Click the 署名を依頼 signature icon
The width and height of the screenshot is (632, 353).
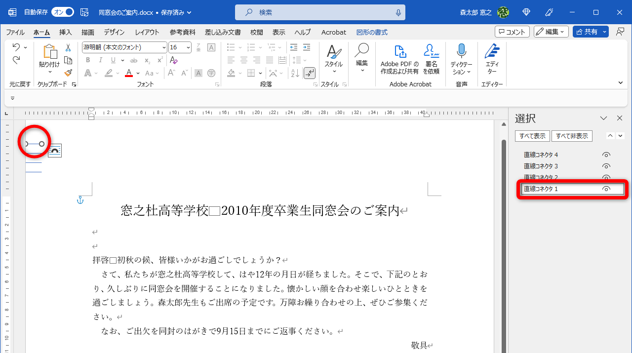(431, 57)
